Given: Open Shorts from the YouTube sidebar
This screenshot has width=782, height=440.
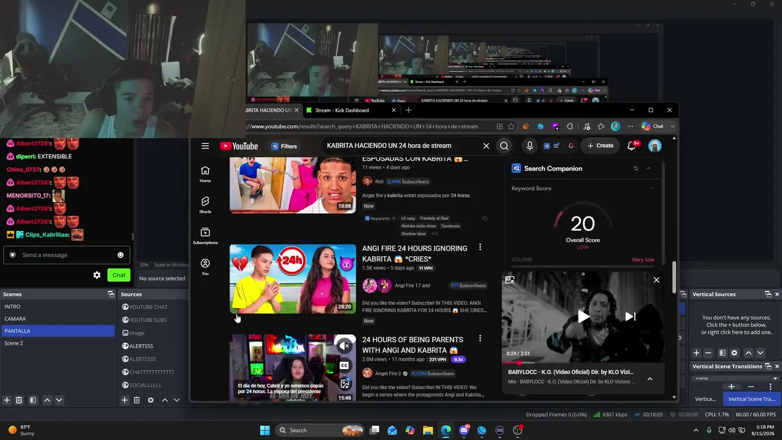Looking at the screenshot, I should (x=205, y=205).
